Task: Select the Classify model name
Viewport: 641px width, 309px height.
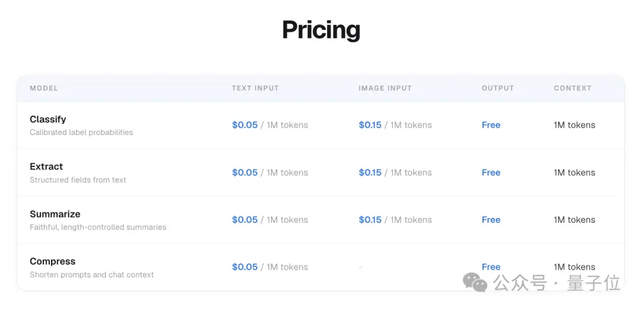Action: pos(48,119)
